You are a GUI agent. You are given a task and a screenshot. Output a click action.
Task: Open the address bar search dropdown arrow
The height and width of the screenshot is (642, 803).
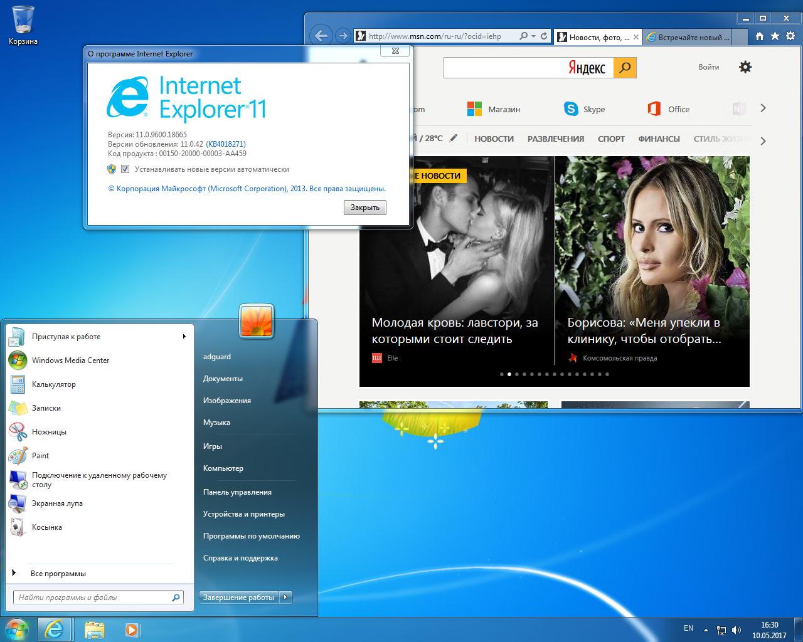[x=534, y=36]
